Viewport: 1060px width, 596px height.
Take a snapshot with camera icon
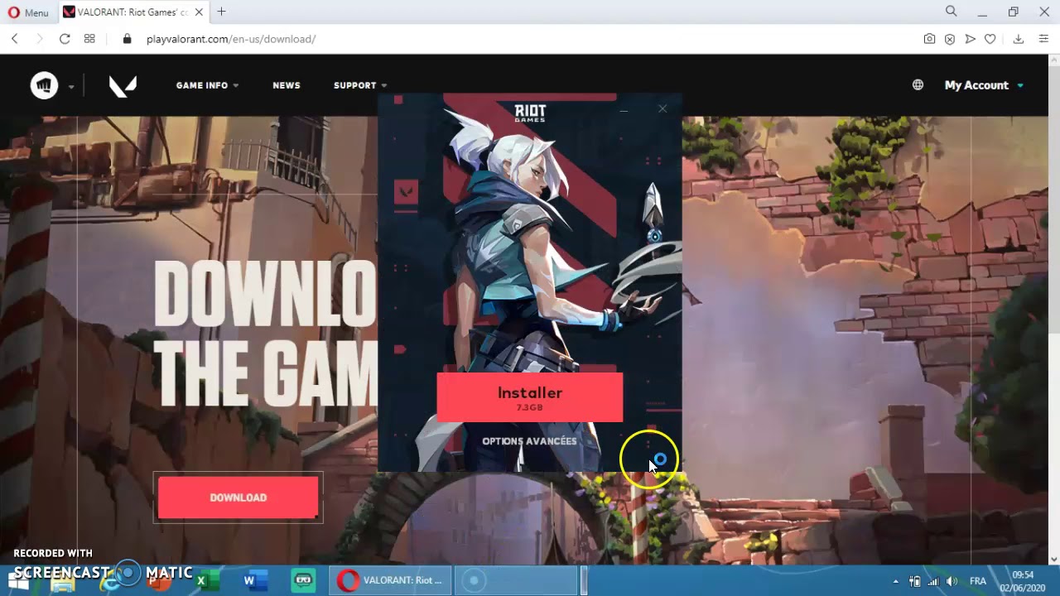930,39
